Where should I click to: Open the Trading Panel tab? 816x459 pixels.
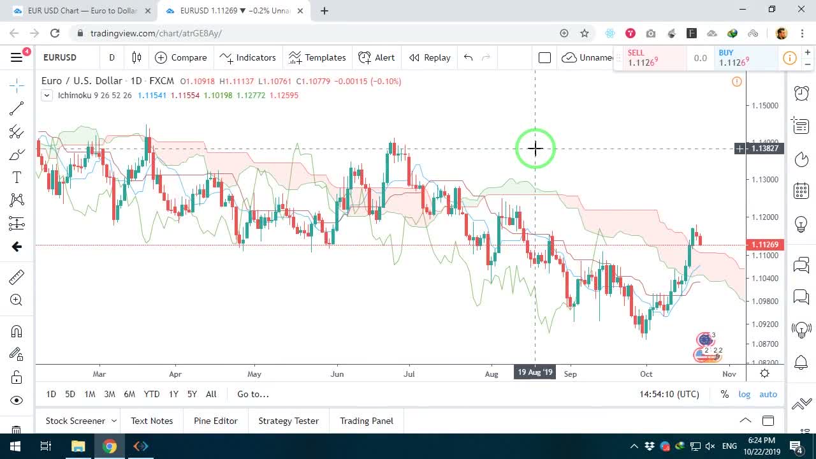(x=367, y=421)
